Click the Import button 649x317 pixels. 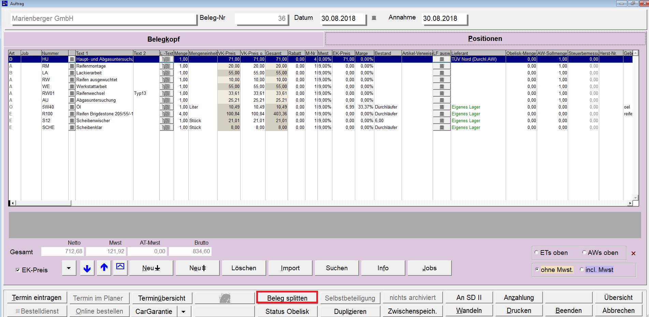pos(290,268)
